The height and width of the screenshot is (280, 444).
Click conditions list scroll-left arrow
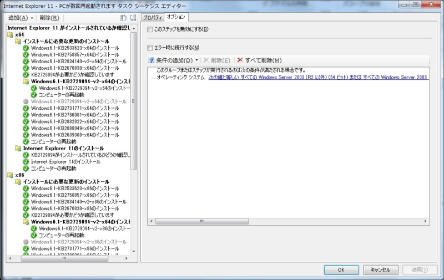[152, 221]
